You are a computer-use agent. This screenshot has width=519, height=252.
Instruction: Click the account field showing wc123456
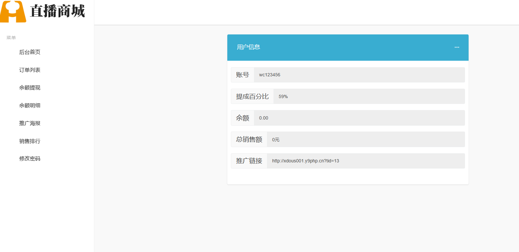(359, 75)
